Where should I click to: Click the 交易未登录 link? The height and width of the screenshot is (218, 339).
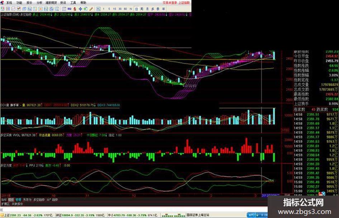pos(170,3)
